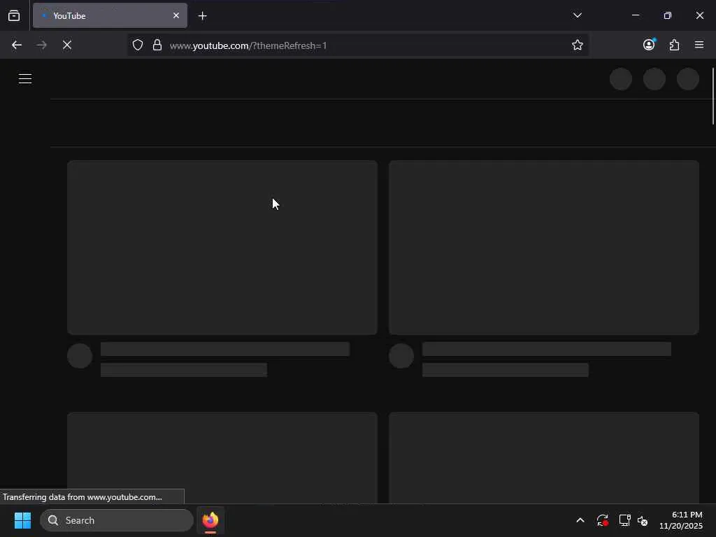The image size is (716, 537).
Task: Close the YouTube tab
Action: point(176,15)
